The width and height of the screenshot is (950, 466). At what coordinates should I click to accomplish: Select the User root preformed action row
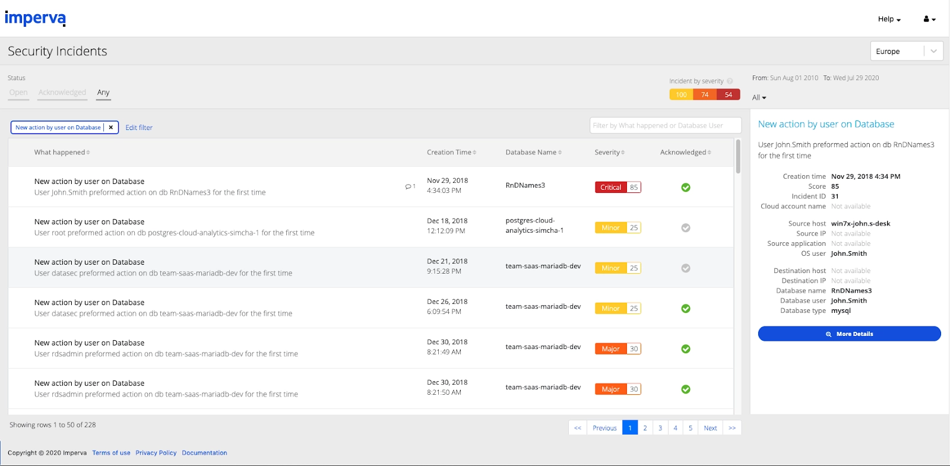coord(370,227)
